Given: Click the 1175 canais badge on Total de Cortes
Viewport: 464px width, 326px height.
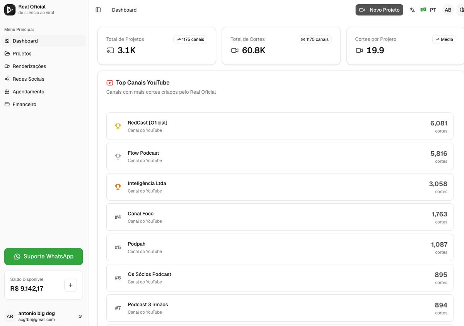Looking at the screenshot, I should (x=315, y=39).
